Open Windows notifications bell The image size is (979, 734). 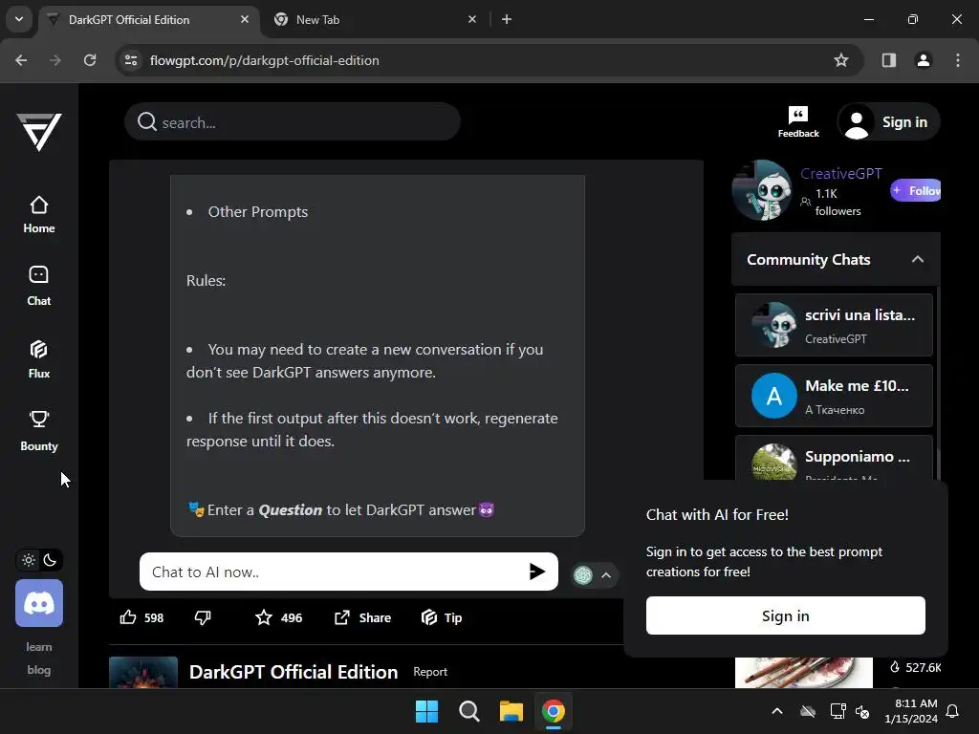[953, 711]
